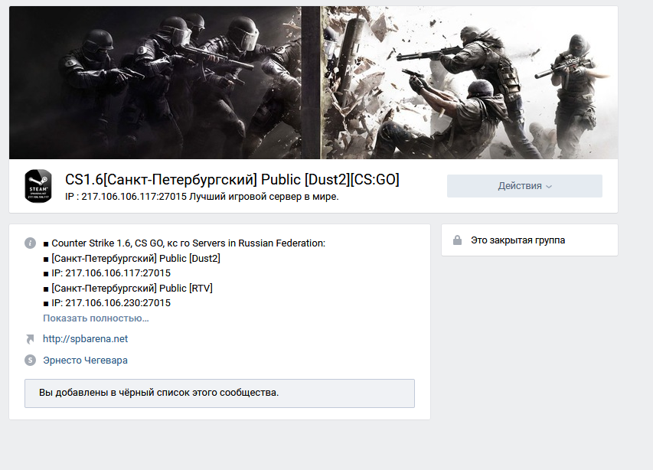Open the Действия actions dropdown
653x470 pixels.
524,186
